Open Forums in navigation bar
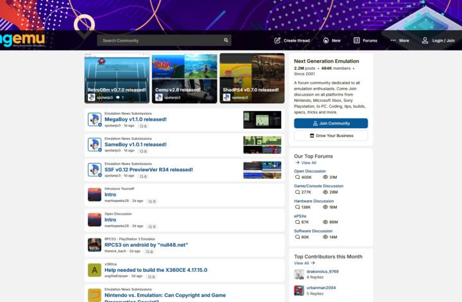 (x=365, y=40)
